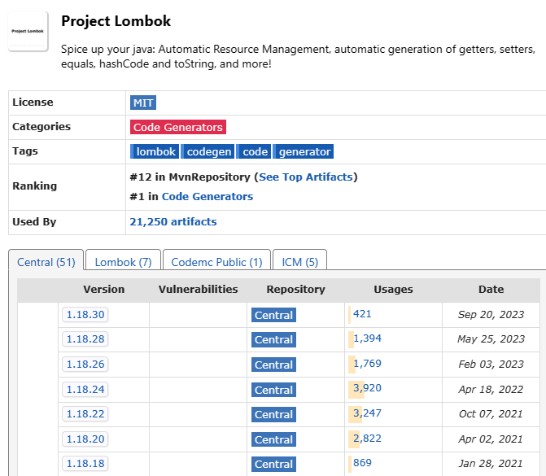Click the 1,769 usages link
546x476 pixels.
tap(367, 364)
